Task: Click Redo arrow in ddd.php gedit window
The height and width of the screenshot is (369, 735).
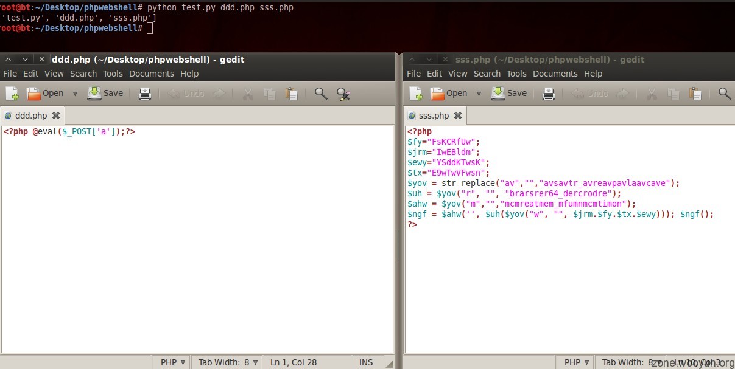Action: click(219, 93)
